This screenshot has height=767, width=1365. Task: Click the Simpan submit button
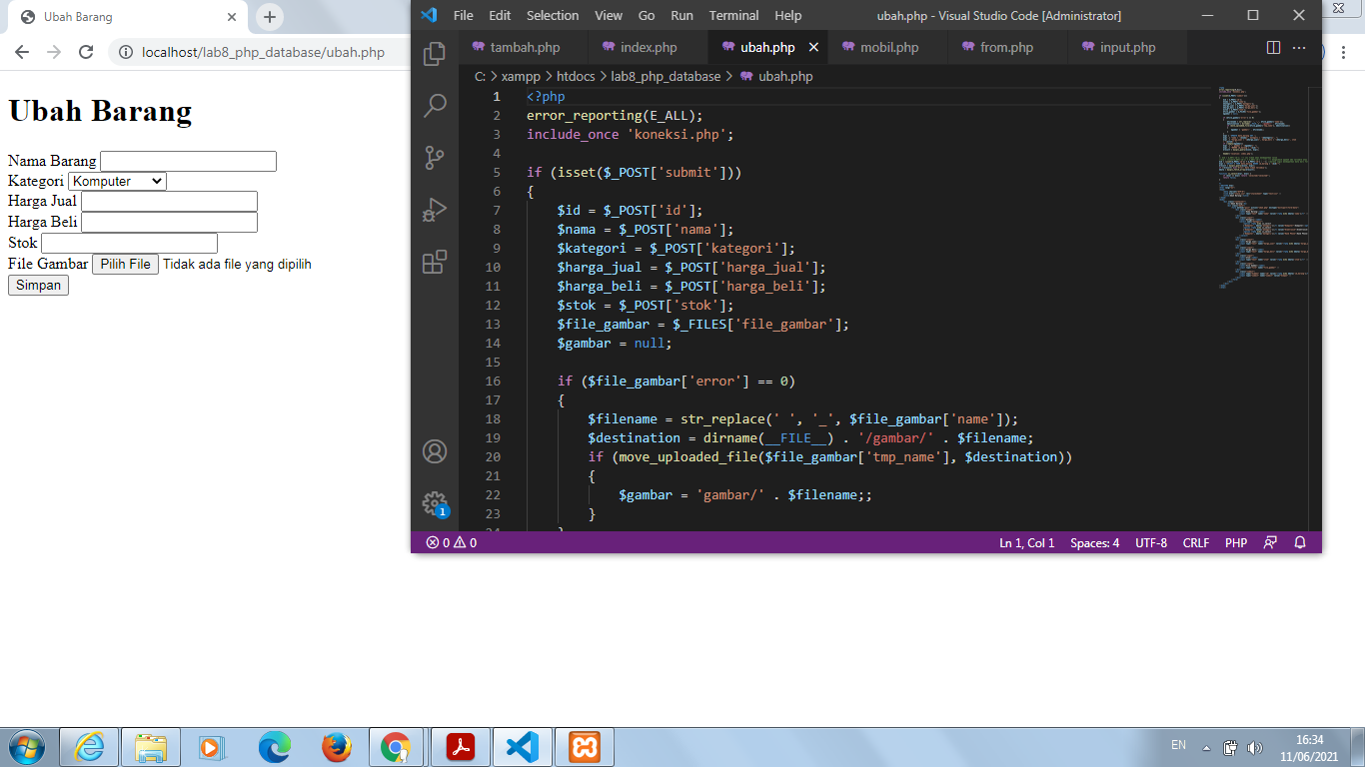coord(38,285)
